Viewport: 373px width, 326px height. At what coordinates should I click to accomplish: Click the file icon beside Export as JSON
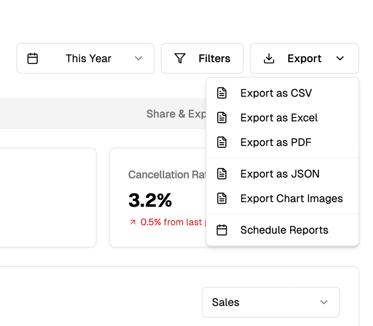(222, 174)
